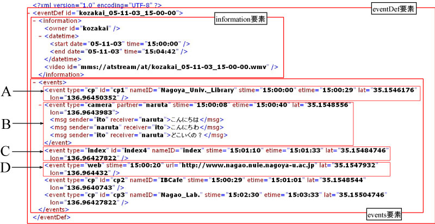Image resolution: width=435 pixels, height=224 pixels.
Task: Click the 'eventDef要素' label box
Action: pos(393,9)
